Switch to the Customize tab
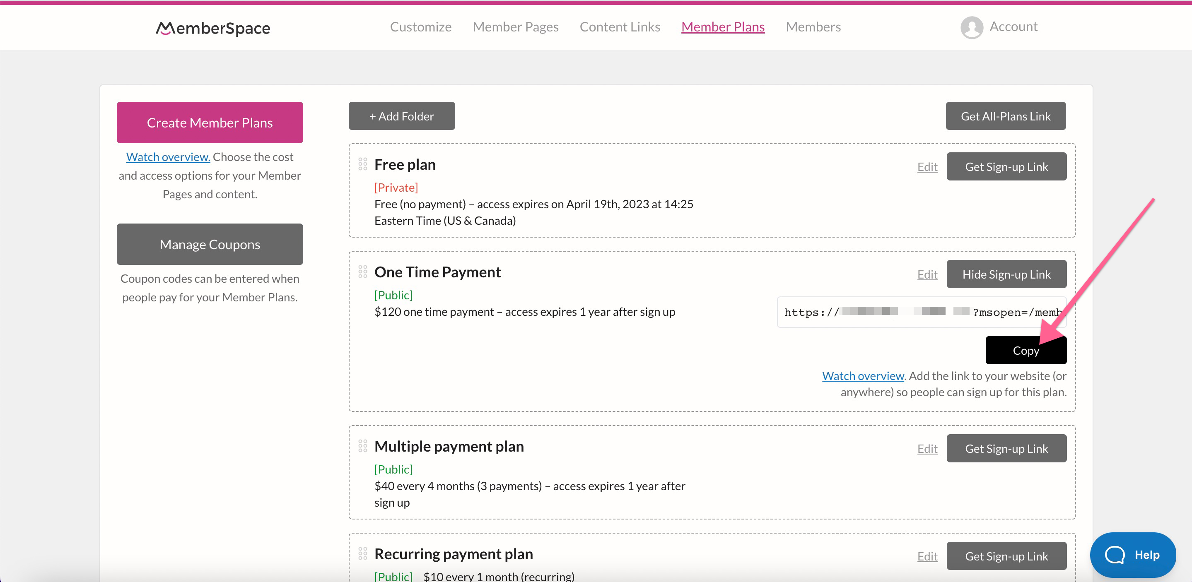 pos(421,27)
